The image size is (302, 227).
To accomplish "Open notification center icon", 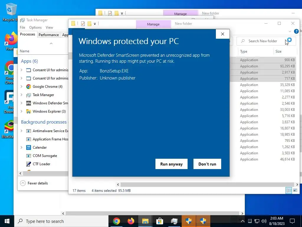I will pyautogui.click(x=292, y=221).
